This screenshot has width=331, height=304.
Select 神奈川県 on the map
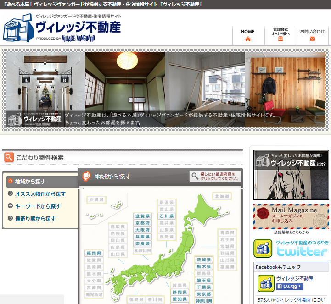pyautogui.click(x=204, y=301)
